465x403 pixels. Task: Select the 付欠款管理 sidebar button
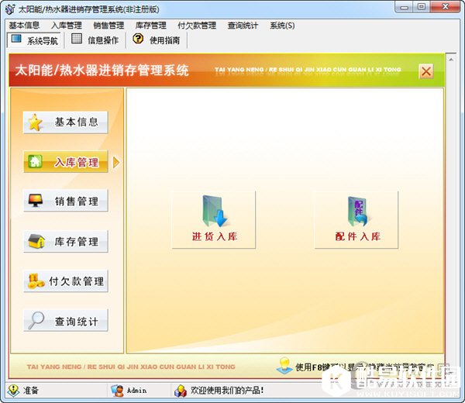click(x=66, y=281)
